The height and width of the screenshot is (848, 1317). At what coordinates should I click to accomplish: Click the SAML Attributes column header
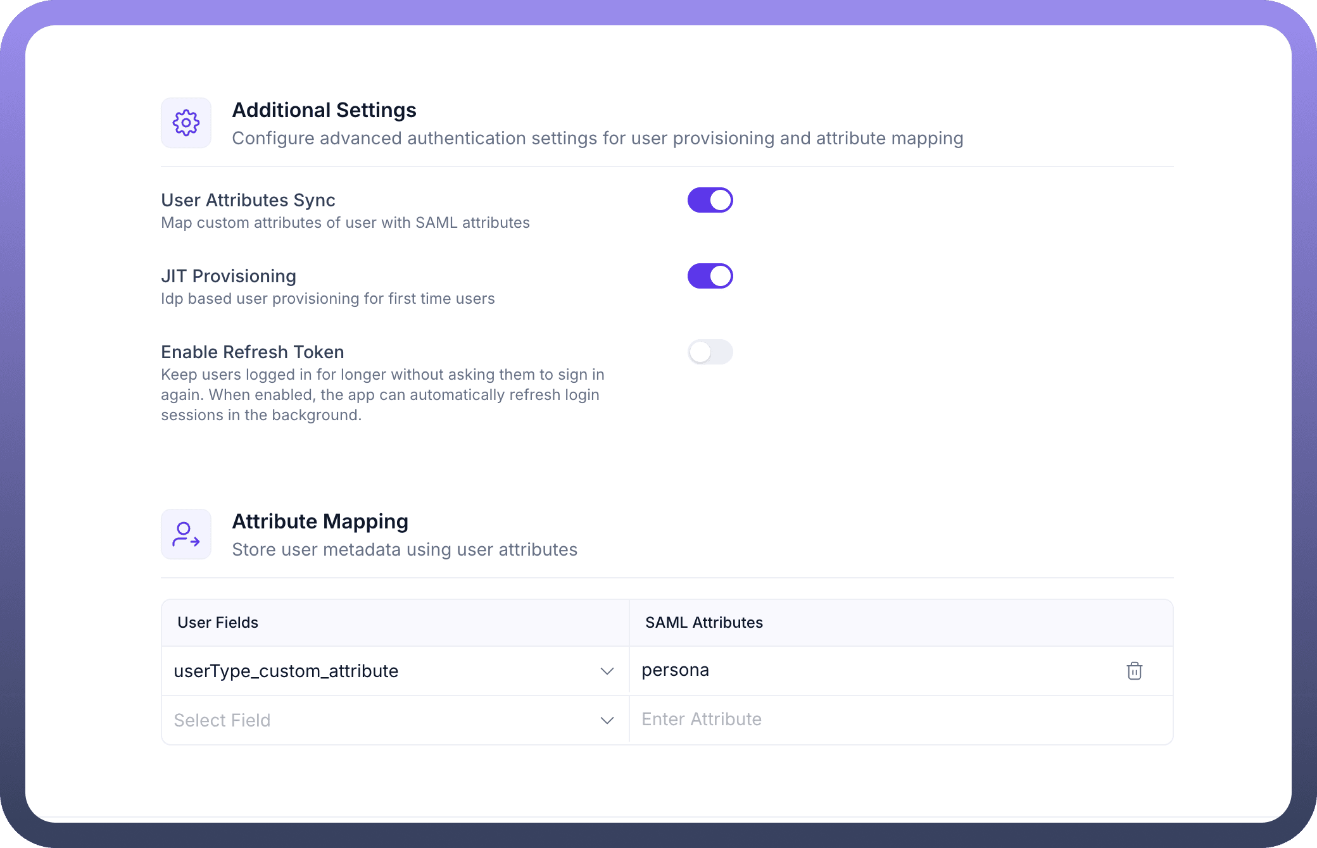pyautogui.click(x=703, y=623)
